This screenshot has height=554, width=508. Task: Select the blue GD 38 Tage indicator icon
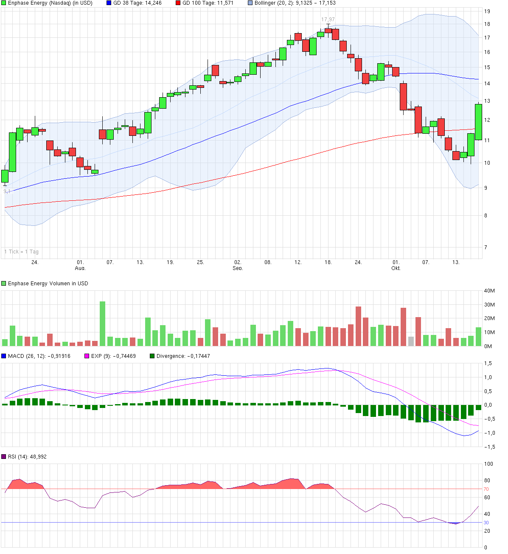pos(107,3)
